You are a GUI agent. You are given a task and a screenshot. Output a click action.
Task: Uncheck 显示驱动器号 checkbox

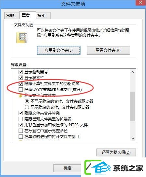click(x=21, y=72)
